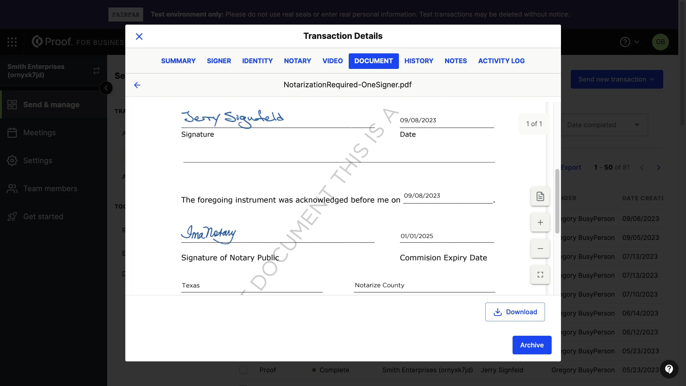The image size is (686, 386).
Task: Click the FAIRFAX environment badge
Action: click(x=126, y=15)
